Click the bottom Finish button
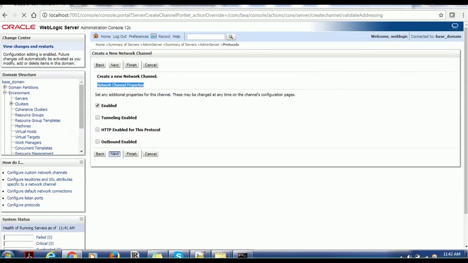Screen dimensions: 468x263 (131, 154)
